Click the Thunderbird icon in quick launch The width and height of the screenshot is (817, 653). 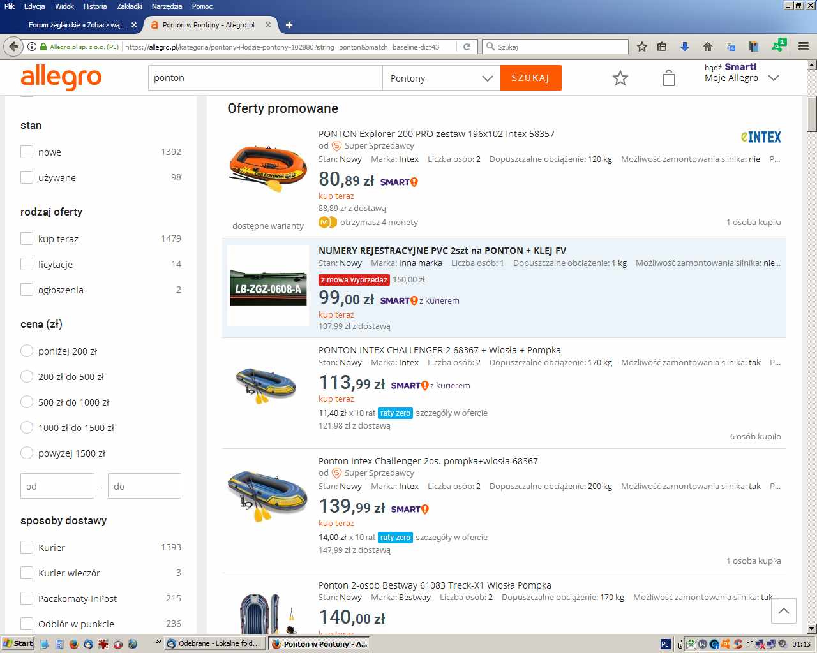89,644
